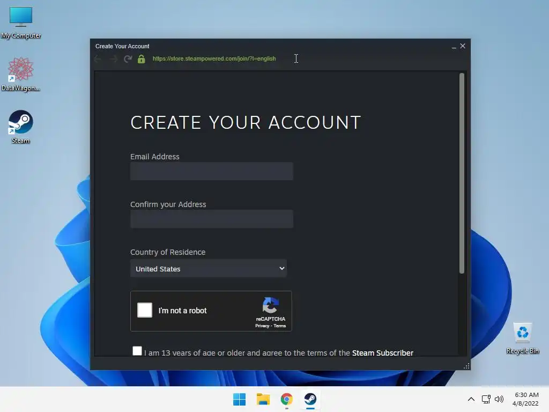
Task: Click the Confirm your Address field
Action: (211, 219)
